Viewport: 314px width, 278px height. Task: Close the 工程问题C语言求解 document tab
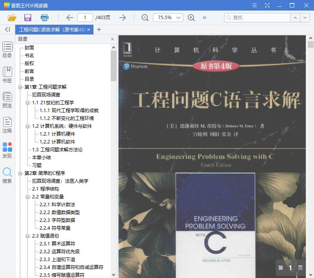tap(88, 30)
